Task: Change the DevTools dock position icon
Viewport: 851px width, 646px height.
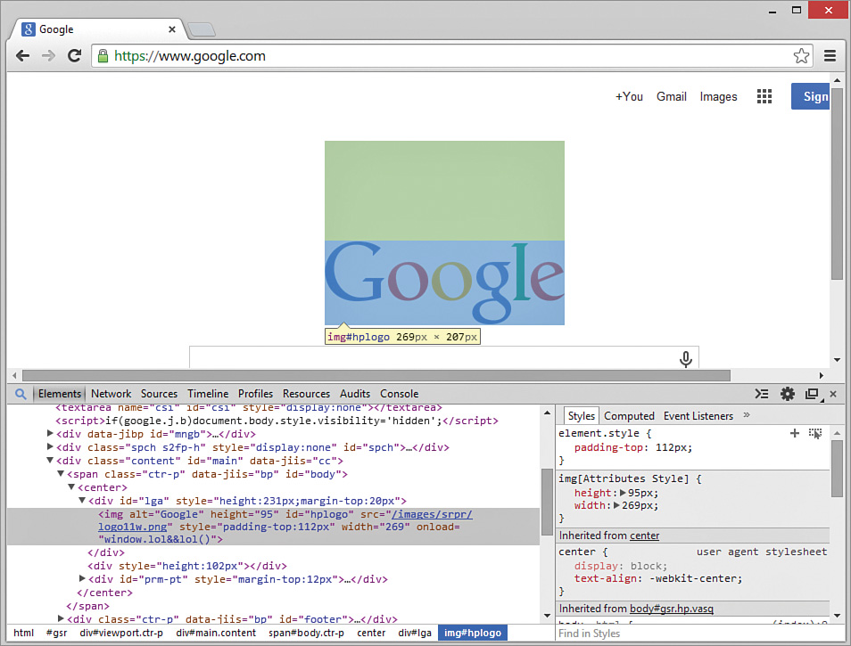Action: click(813, 393)
